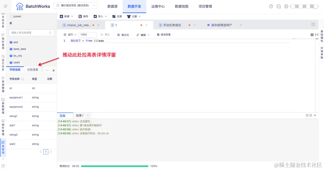Viewport: 324px width, 170px height.
Task: Open the message chat icon
Action: tap(278, 6)
